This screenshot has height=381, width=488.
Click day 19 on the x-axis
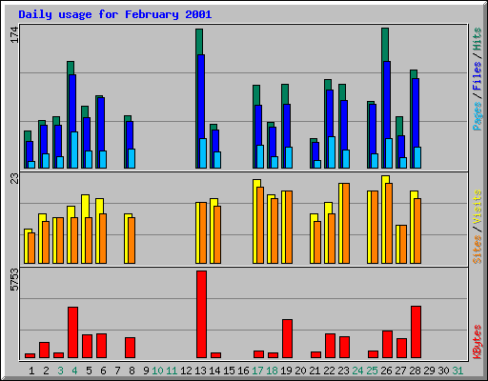pyautogui.click(x=286, y=371)
